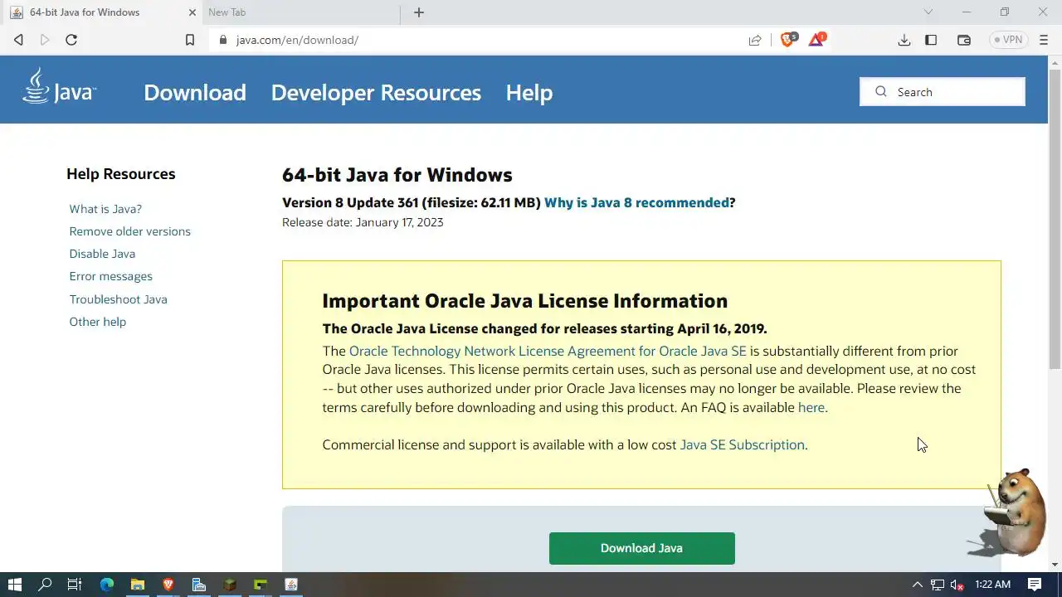Show hidden system tray icons
The height and width of the screenshot is (597, 1062).
[x=917, y=585]
